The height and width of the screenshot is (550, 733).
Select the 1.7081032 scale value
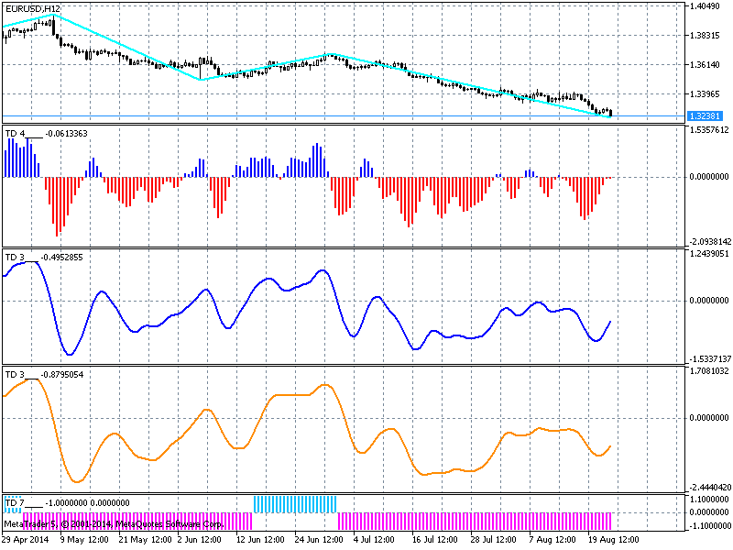[709, 371]
